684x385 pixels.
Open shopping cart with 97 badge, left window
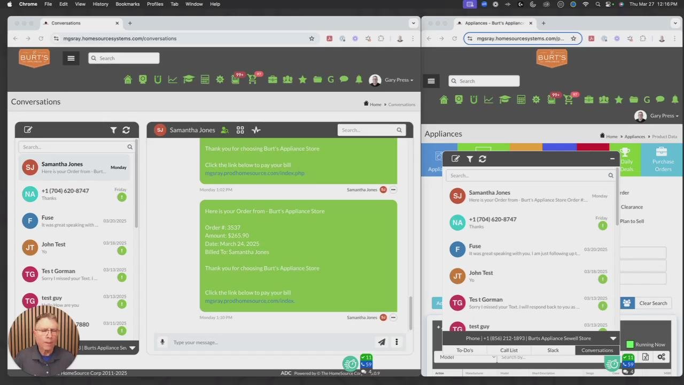[x=252, y=79]
